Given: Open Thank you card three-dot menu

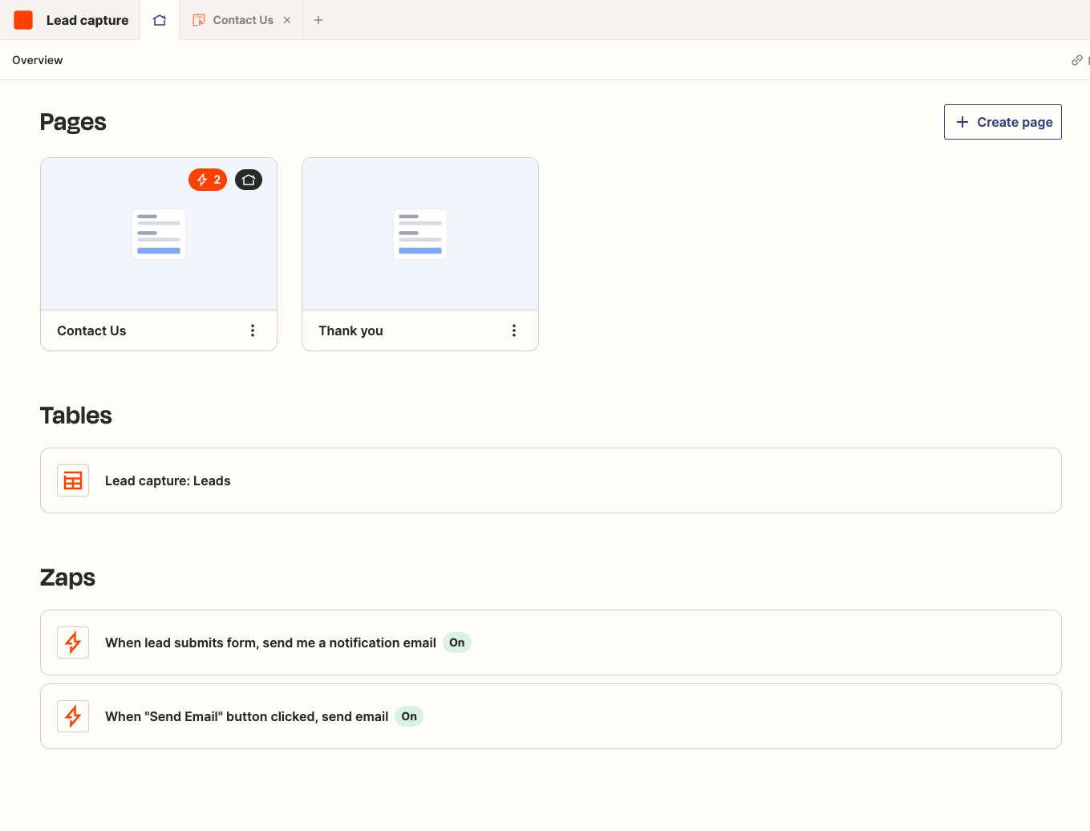Looking at the screenshot, I should click(x=514, y=330).
